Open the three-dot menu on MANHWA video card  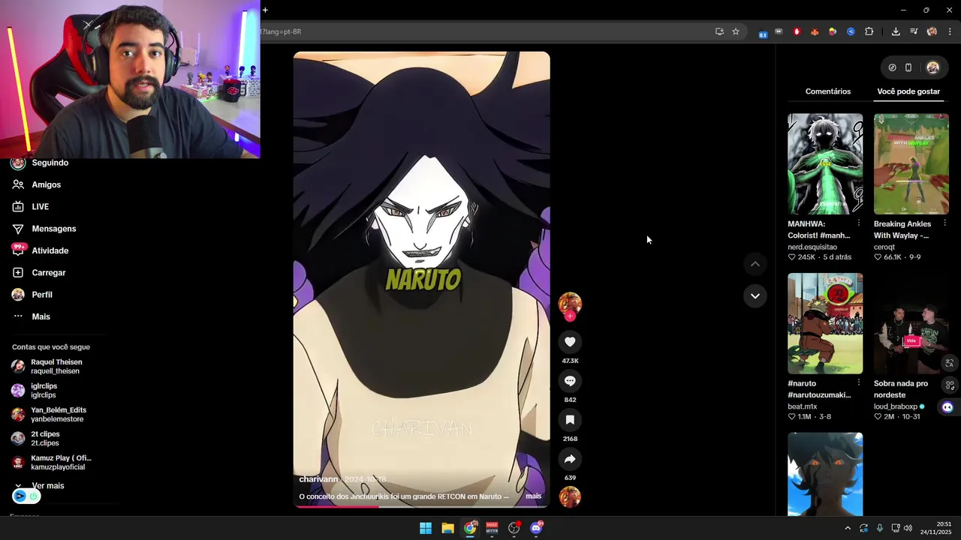(x=859, y=223)
